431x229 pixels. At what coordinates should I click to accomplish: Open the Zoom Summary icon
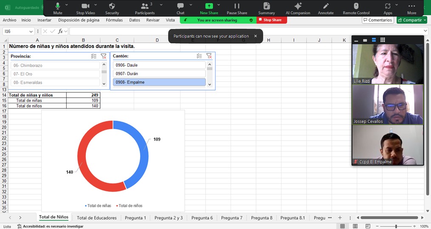click(266, 6)
